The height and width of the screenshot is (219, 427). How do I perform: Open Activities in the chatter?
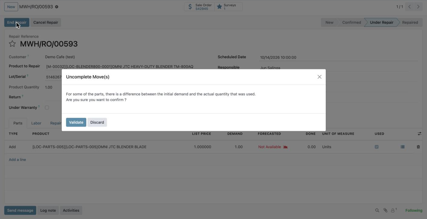pos(71,210)
